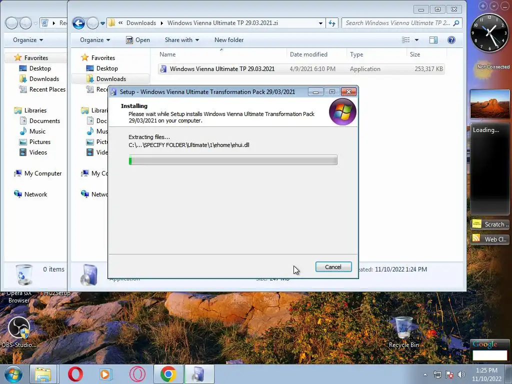This screenshot has width=512, height=384.
Task: Click the search magnifier icon
Action: pos(456,23)
